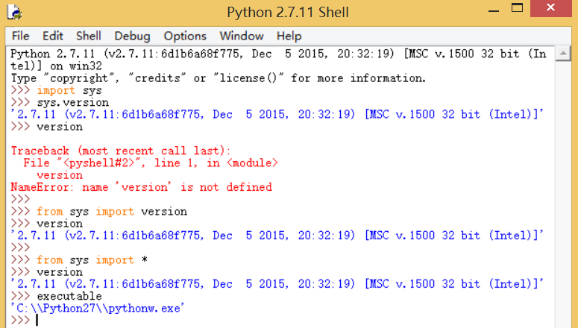578x328 pixels.
Task: Minimize the Python Shell window
Action: pos(494,11)
